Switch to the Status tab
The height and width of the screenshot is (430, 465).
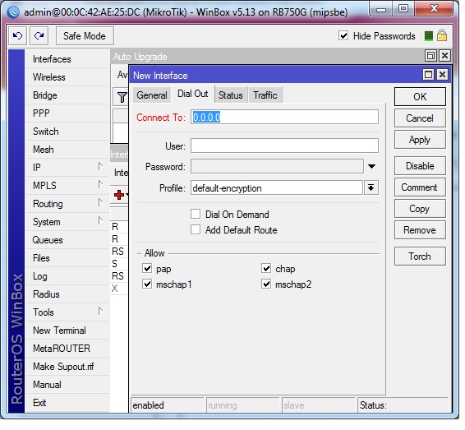tap(230, 95)
